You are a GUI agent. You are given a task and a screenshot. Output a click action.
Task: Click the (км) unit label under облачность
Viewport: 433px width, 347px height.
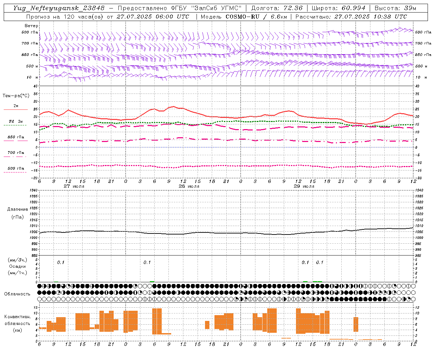[18, 330]
